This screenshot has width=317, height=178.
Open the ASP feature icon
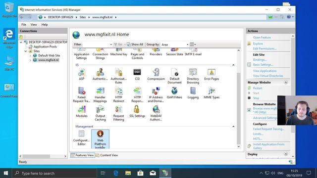(81, 74)
